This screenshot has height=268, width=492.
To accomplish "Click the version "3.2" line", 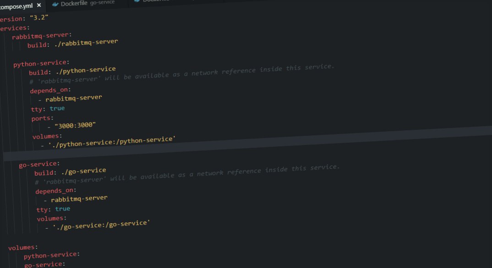I will 24,18.
